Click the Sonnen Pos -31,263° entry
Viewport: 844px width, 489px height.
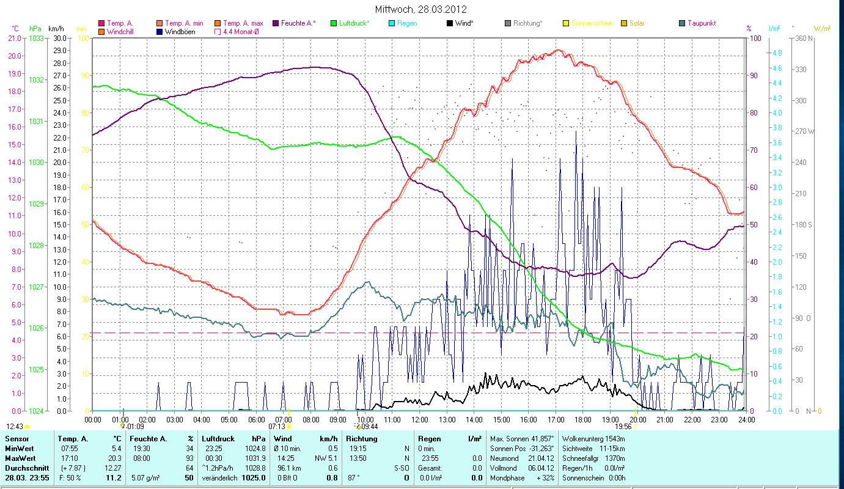point(522,448)
